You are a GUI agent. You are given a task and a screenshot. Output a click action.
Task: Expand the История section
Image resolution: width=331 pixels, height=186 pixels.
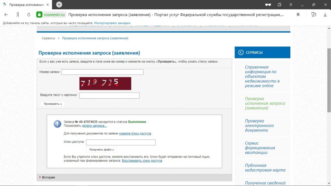click(48, 177)
